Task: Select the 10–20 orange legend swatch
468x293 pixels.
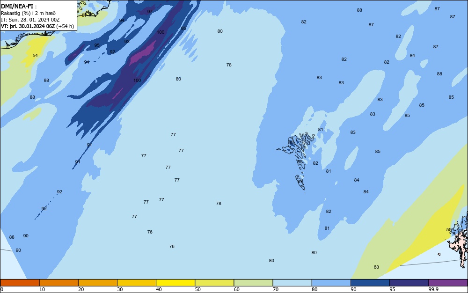Action: pyautogui.click(x=59, y=283)
